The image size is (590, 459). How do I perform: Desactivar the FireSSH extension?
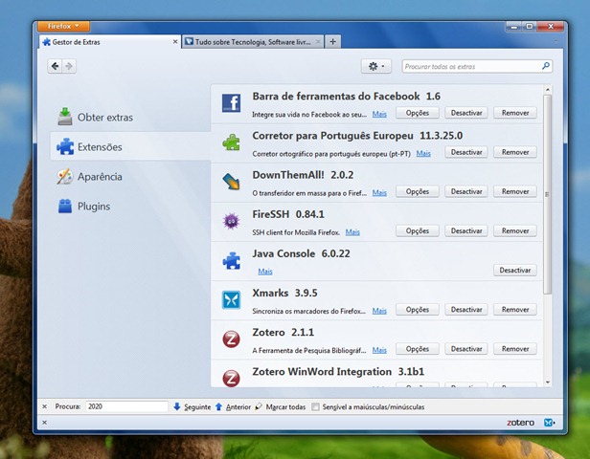pos(466,230)
